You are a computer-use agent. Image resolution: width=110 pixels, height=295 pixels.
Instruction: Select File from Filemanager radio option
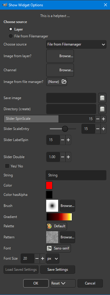click(x=11, y=36)
